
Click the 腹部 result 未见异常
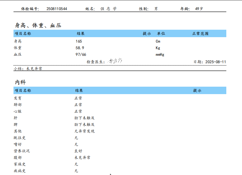click(x=82, y=158)
